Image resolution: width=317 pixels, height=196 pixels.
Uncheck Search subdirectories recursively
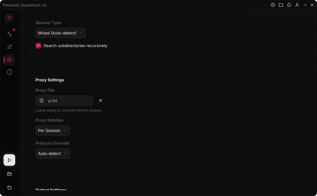(38, 46)
